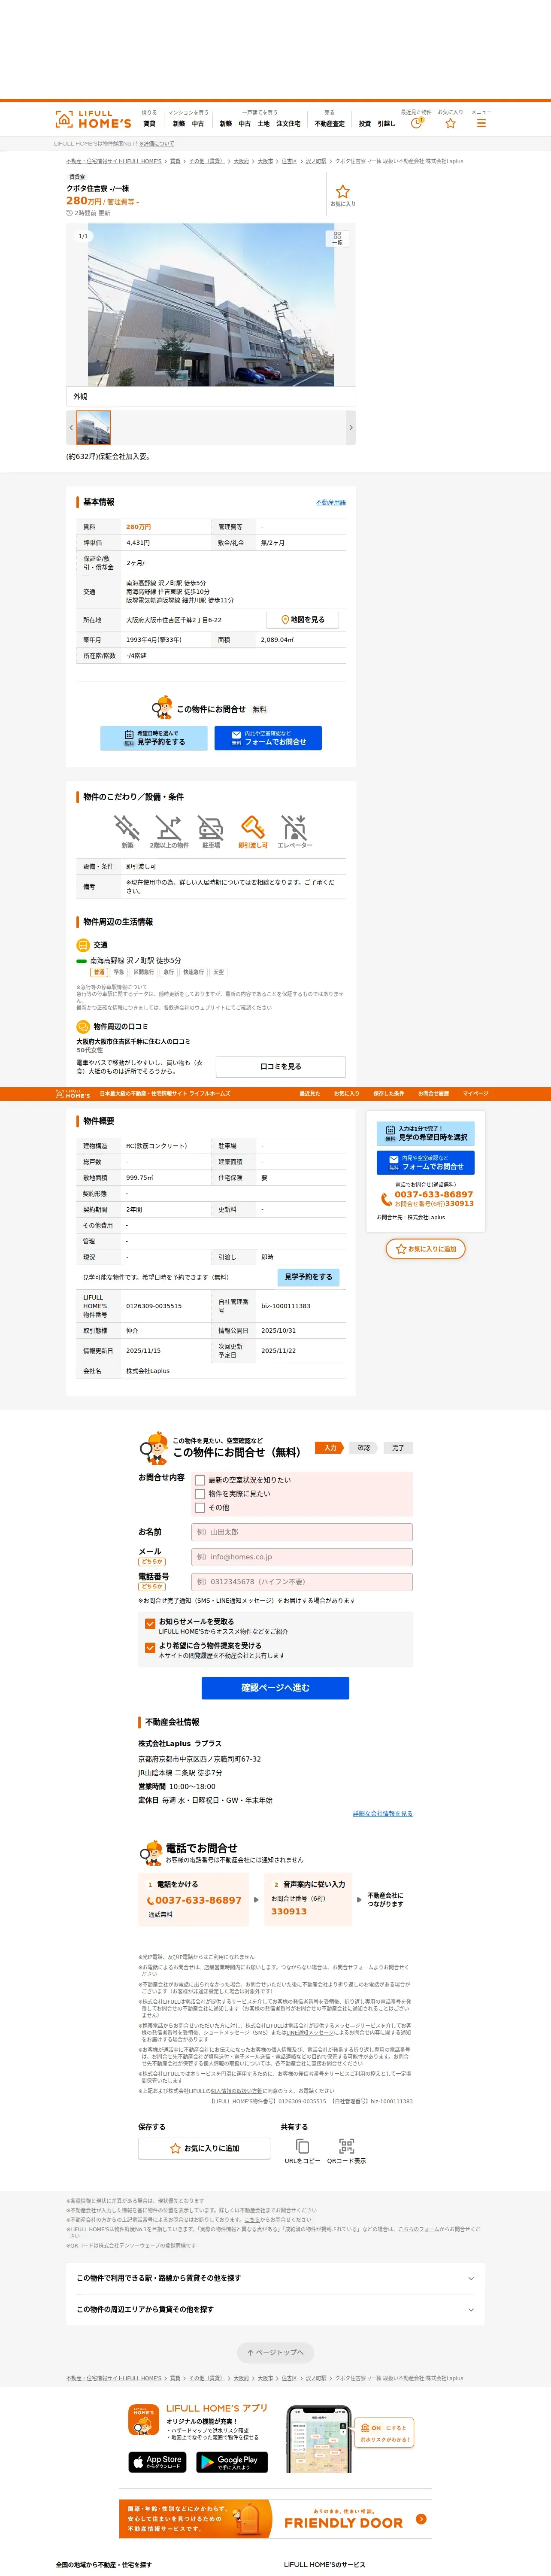This screenshot has width=551, height=2576.
Task: Open 詳細な会社情報を見る link
Action: pos(382,1814)
